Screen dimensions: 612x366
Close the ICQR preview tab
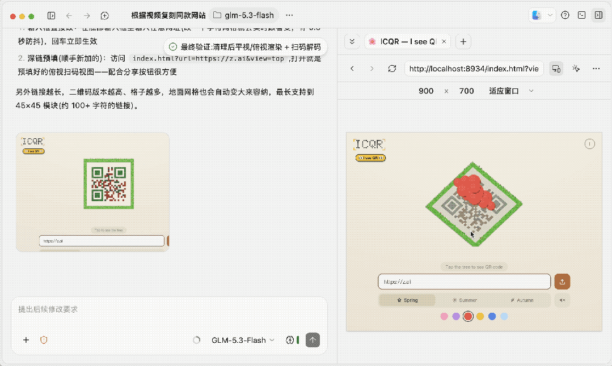pos(444,42)
